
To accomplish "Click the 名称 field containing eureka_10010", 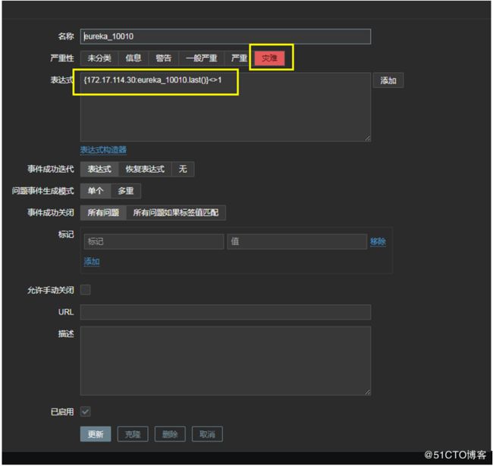I will click(225, 36).
